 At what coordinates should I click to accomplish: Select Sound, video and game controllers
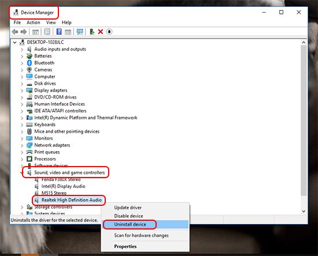click(x=69, y=172)
